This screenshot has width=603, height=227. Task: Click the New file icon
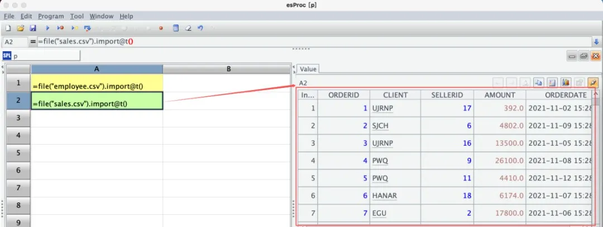pos(8,28)
